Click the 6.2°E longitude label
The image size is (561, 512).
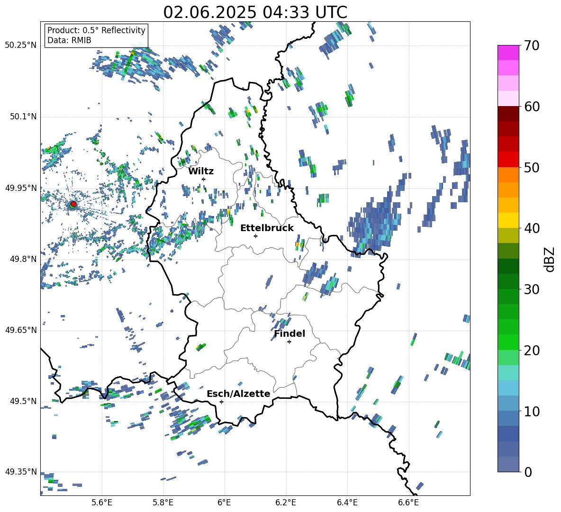pyautogui.click(x=286, y=503)
